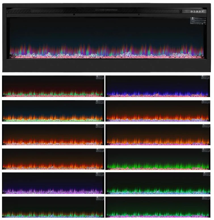This screenshot has height=220, width=214.
Task: Tap the first heater icon on the control panel
Action: click(192, 12)
